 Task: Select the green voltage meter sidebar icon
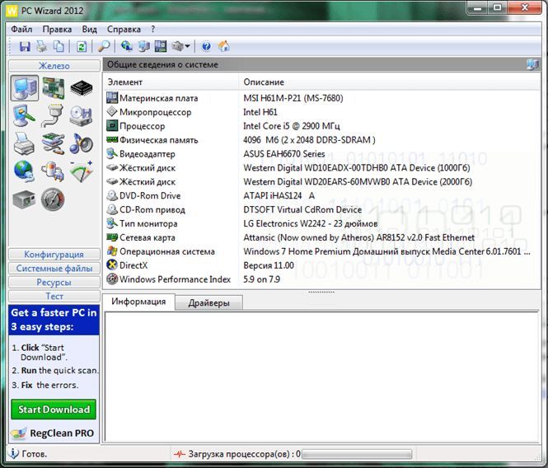tap(81, 171)
